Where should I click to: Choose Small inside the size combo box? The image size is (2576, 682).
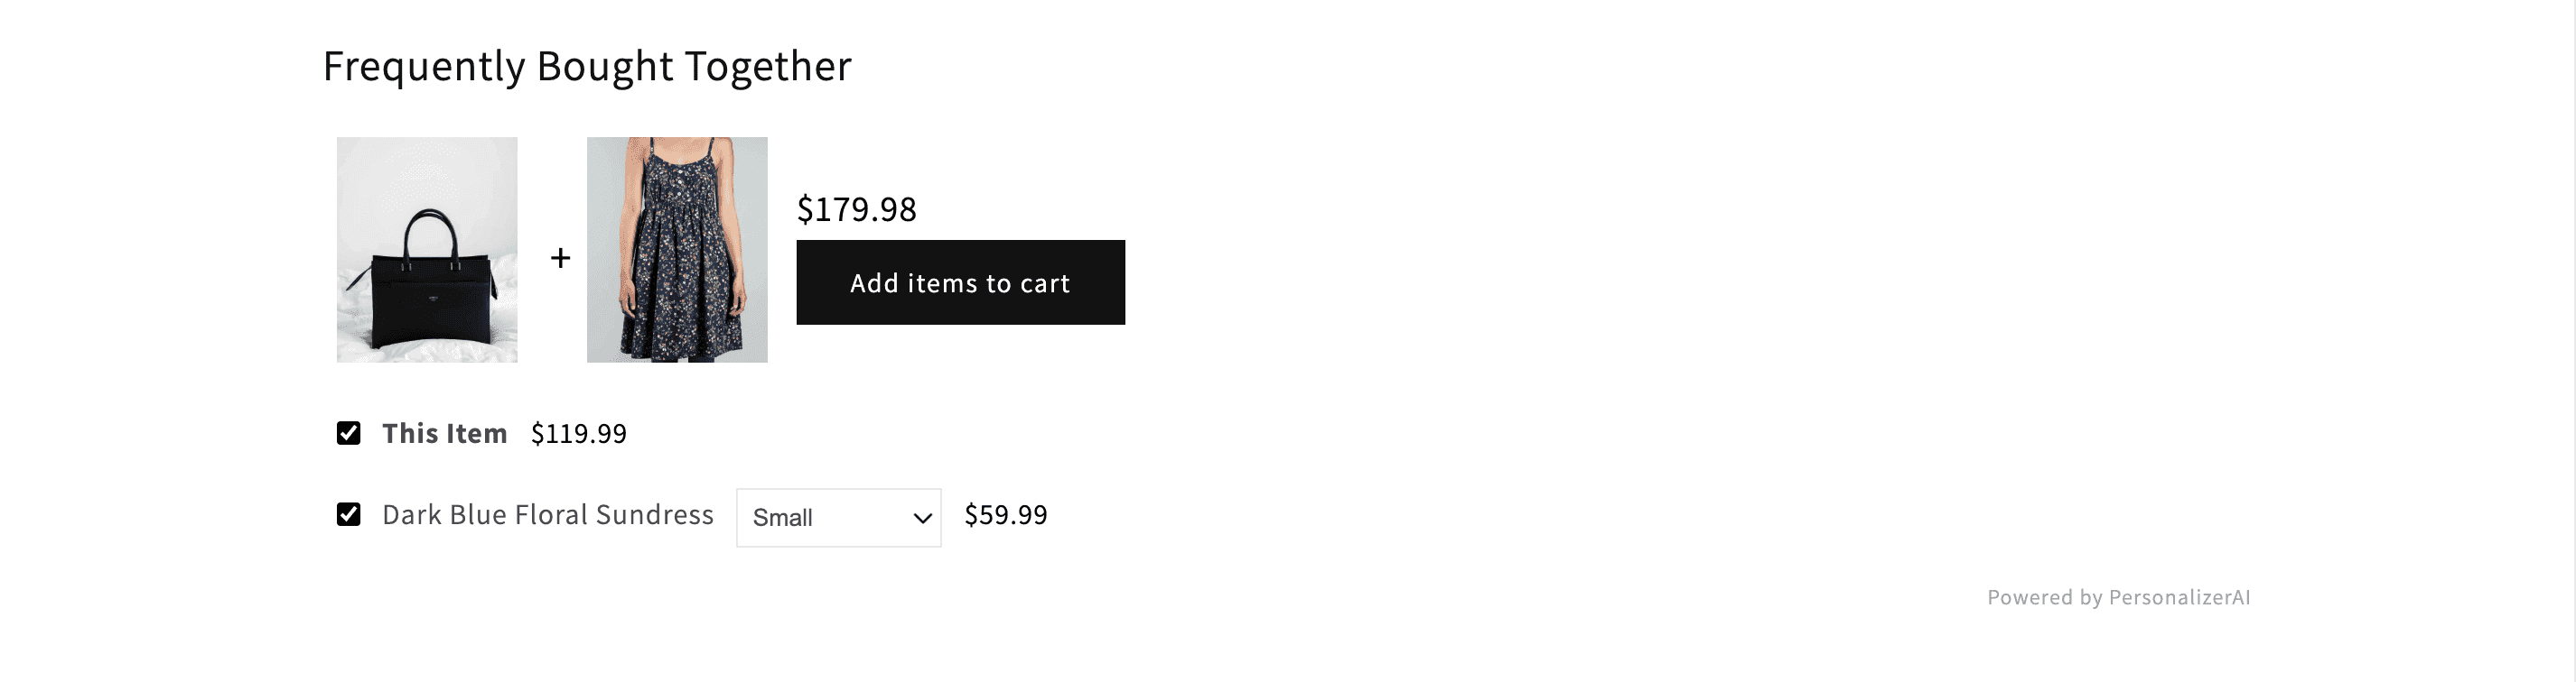point(838,517)
